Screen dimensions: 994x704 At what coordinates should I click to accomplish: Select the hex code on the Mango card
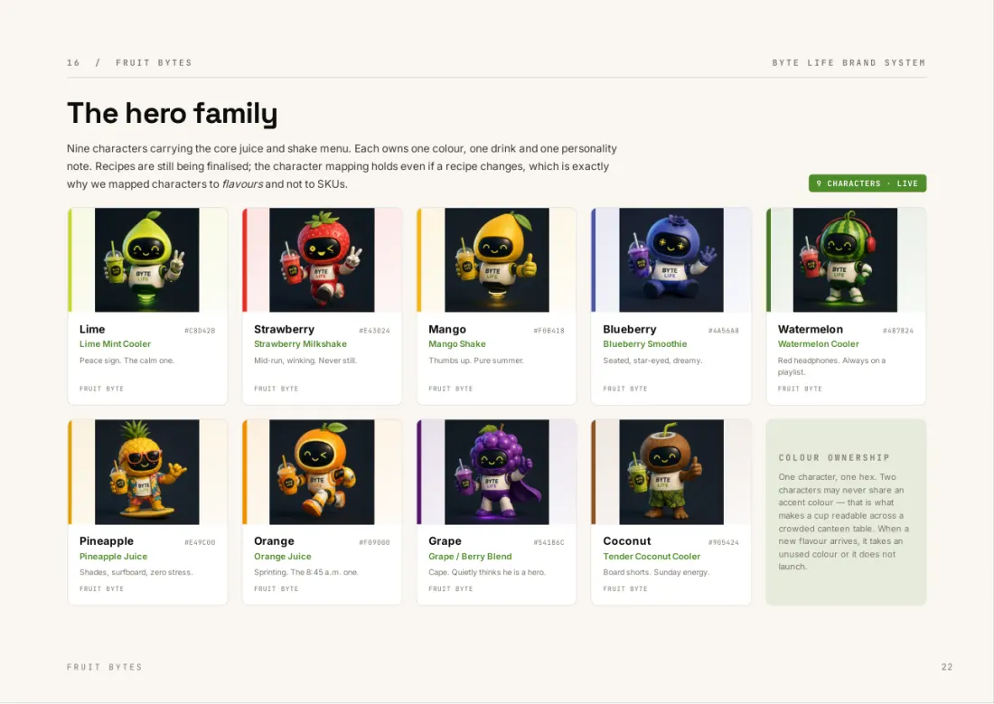click(549, 331)
